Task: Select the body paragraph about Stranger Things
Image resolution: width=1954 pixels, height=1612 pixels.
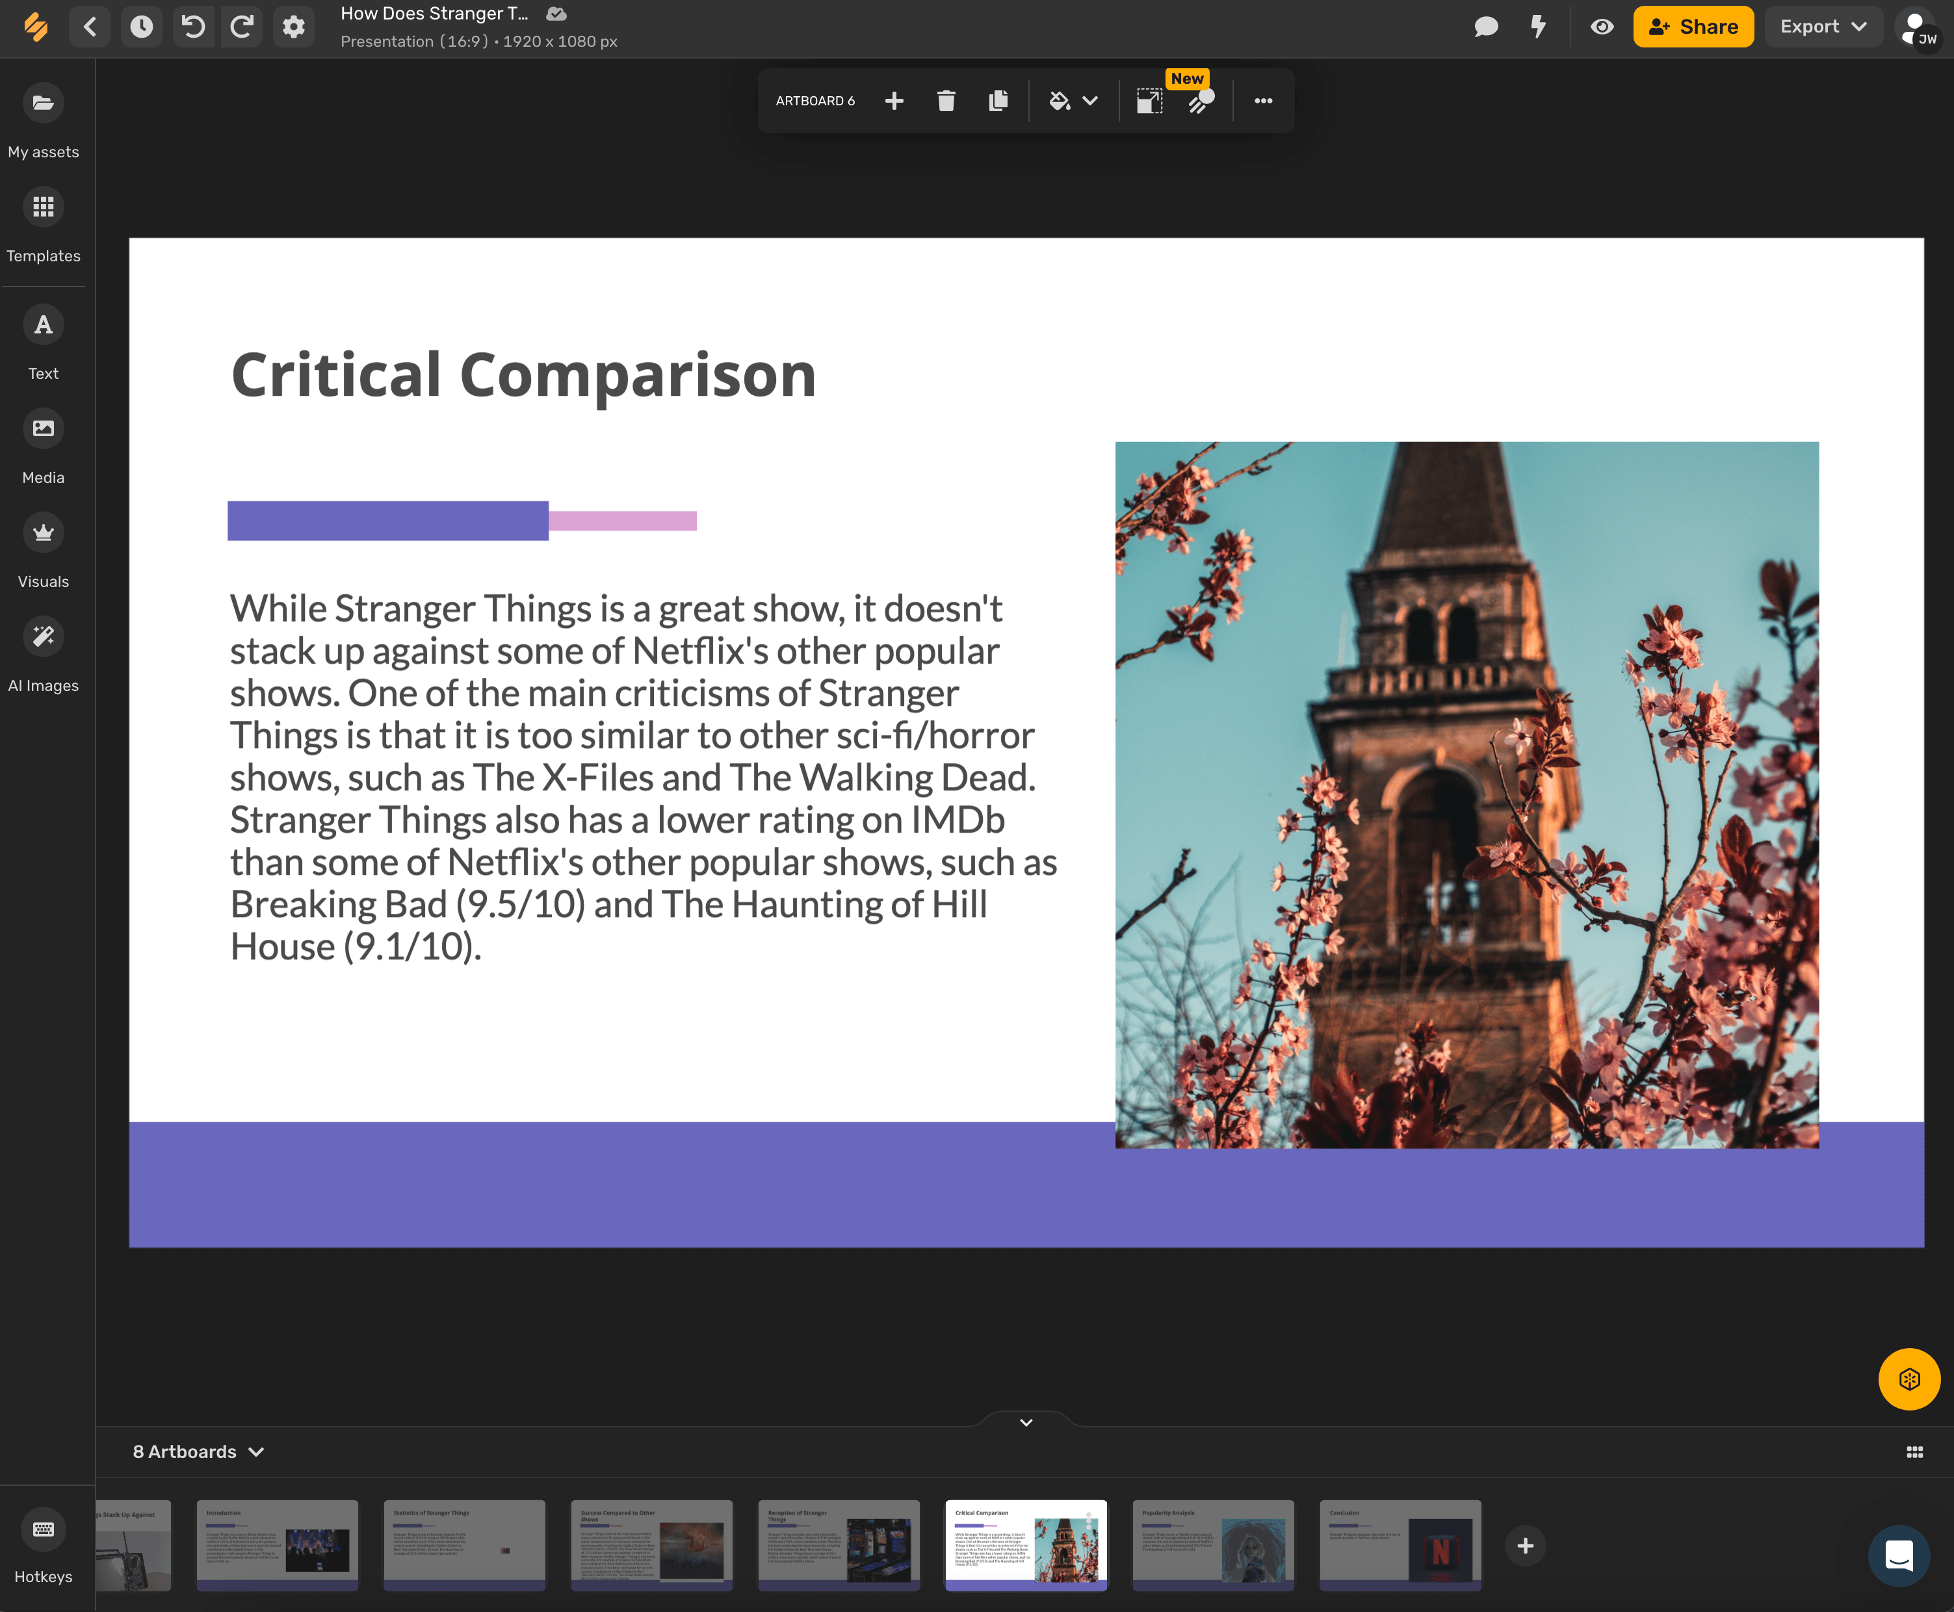Action: point(644,777)
